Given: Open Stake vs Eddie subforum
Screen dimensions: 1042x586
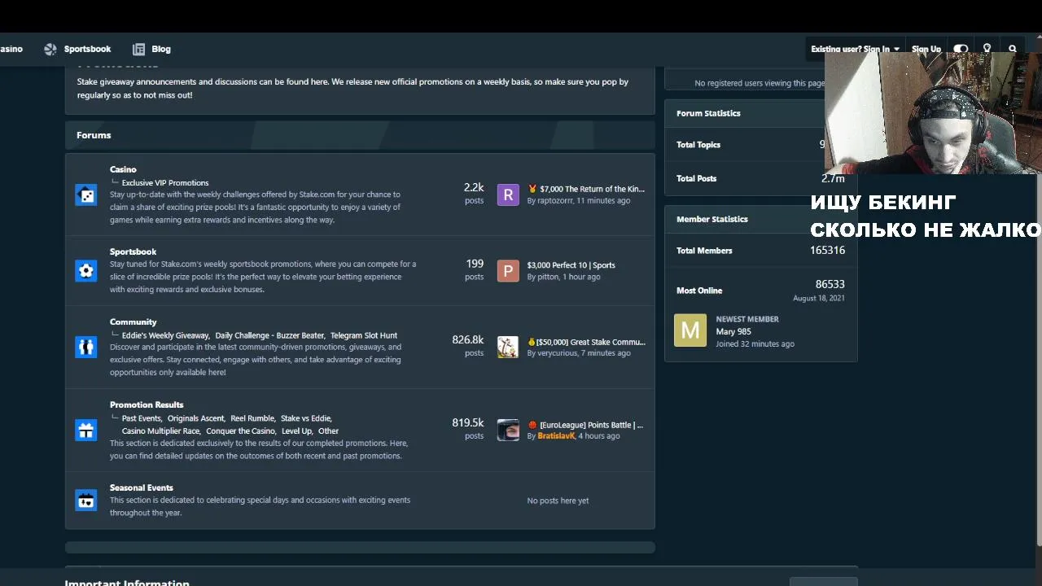Looking at the screenshot, I should point(306,418).
